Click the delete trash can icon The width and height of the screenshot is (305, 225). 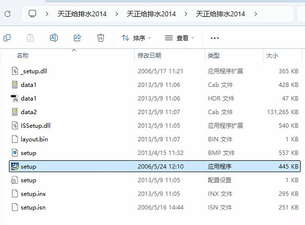pos(101,37)
